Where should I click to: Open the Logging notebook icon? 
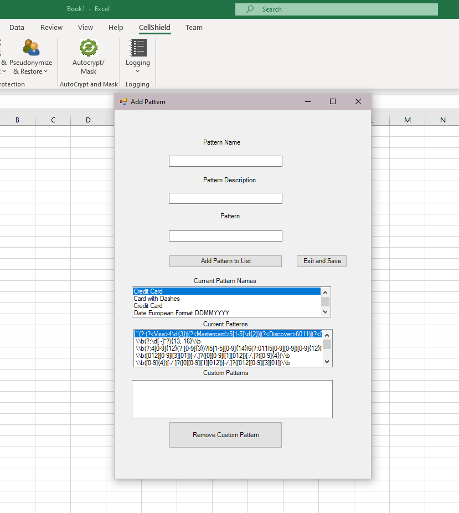point(138,48)
